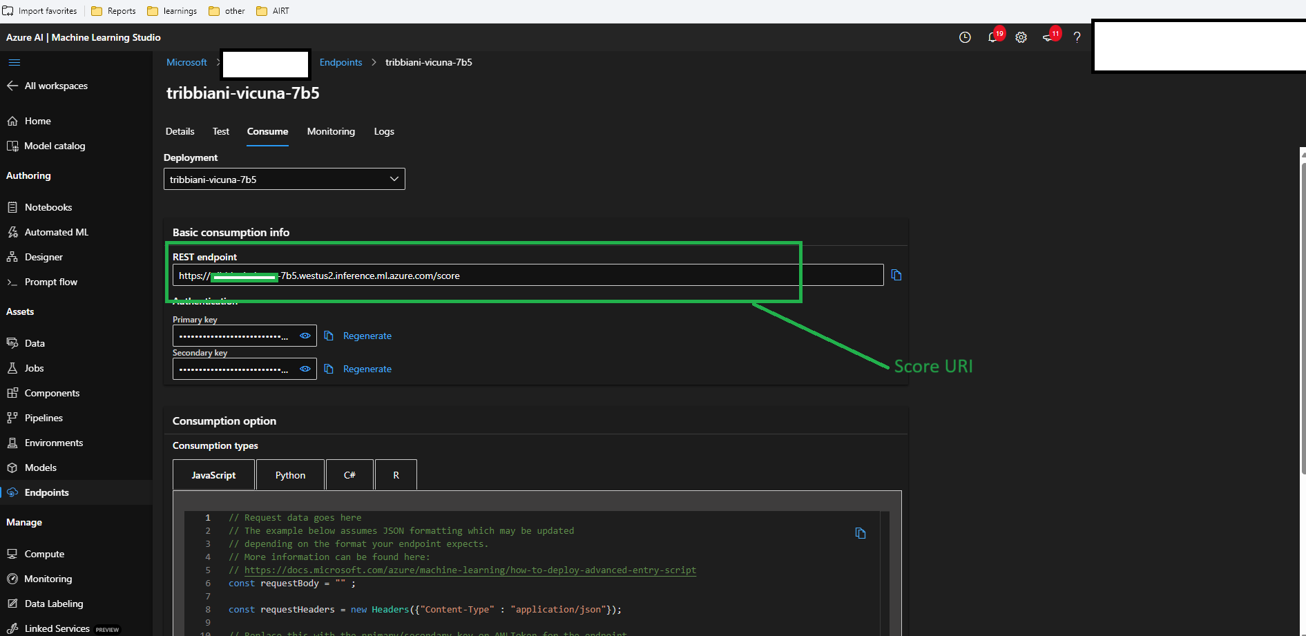
Task: Open Prompt flow in the sidebar
Action: pos(50,282)
